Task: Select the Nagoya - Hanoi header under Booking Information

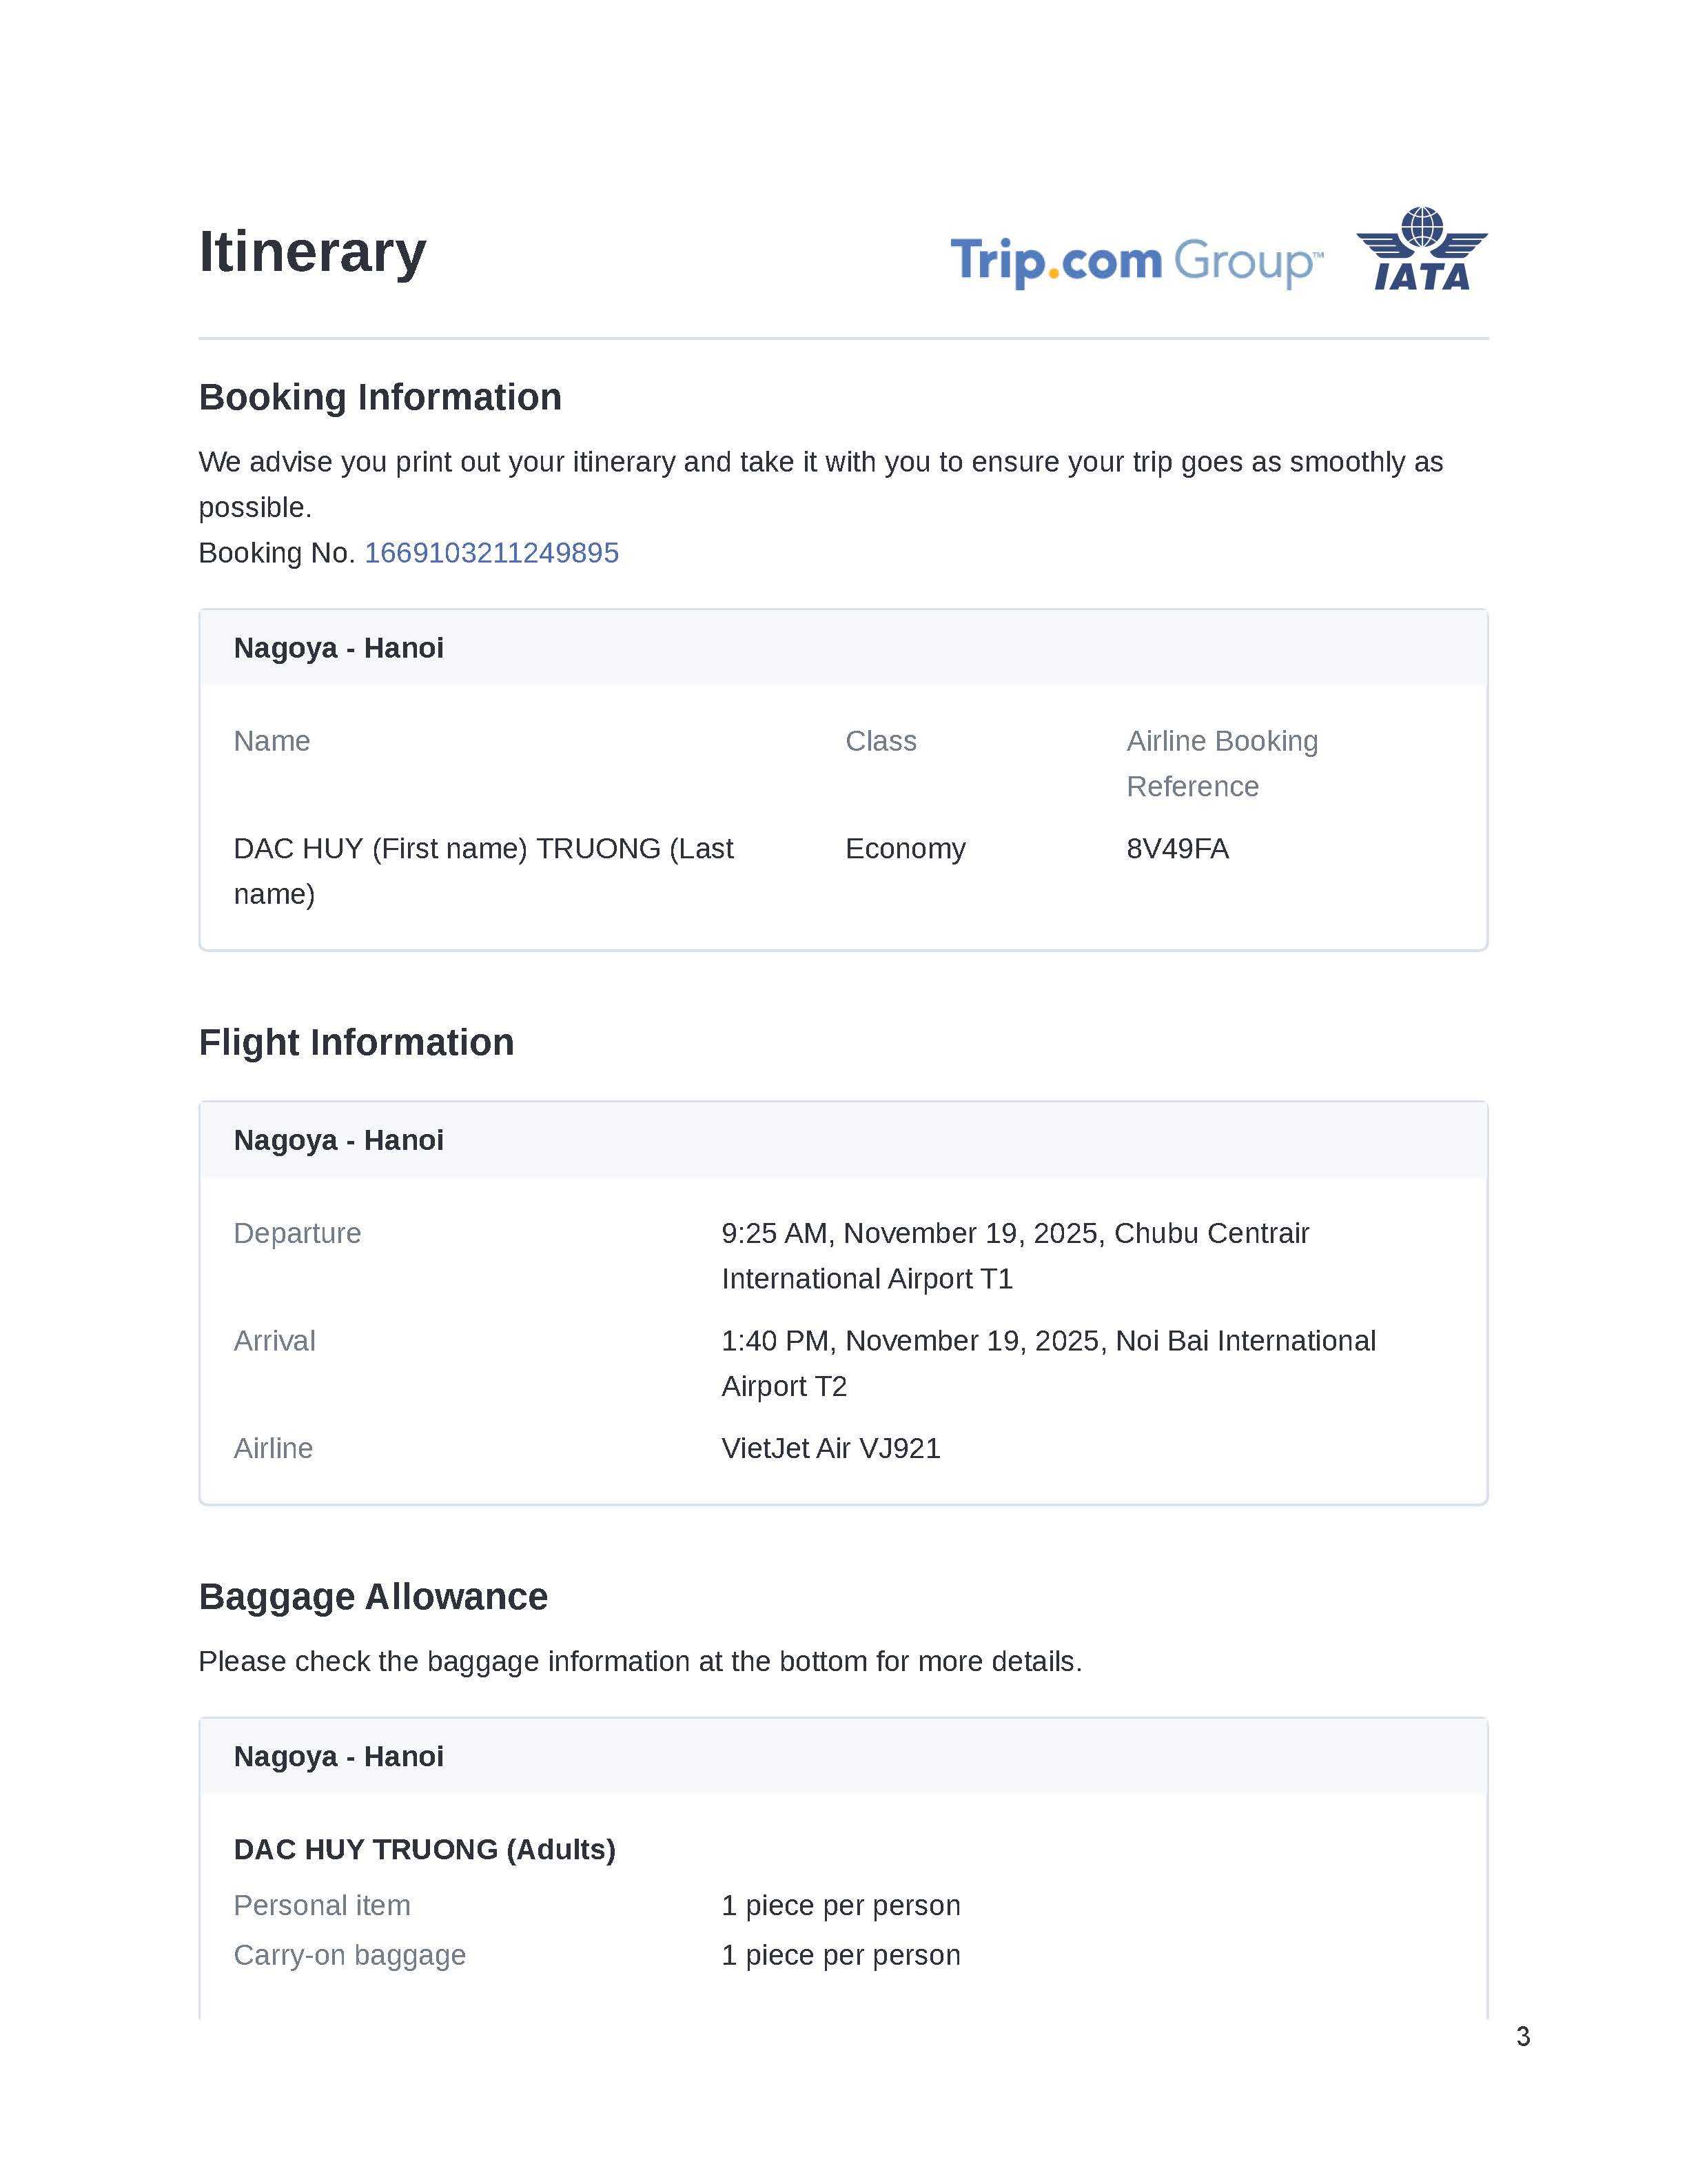Action: (339, 648)
